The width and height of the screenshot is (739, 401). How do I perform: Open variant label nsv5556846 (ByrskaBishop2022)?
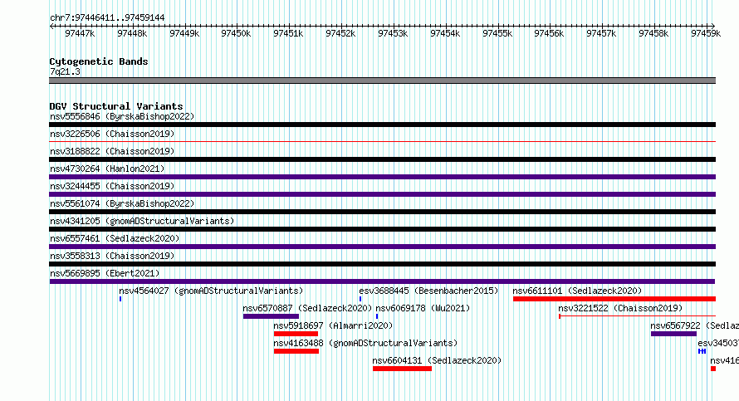(122, 116)
